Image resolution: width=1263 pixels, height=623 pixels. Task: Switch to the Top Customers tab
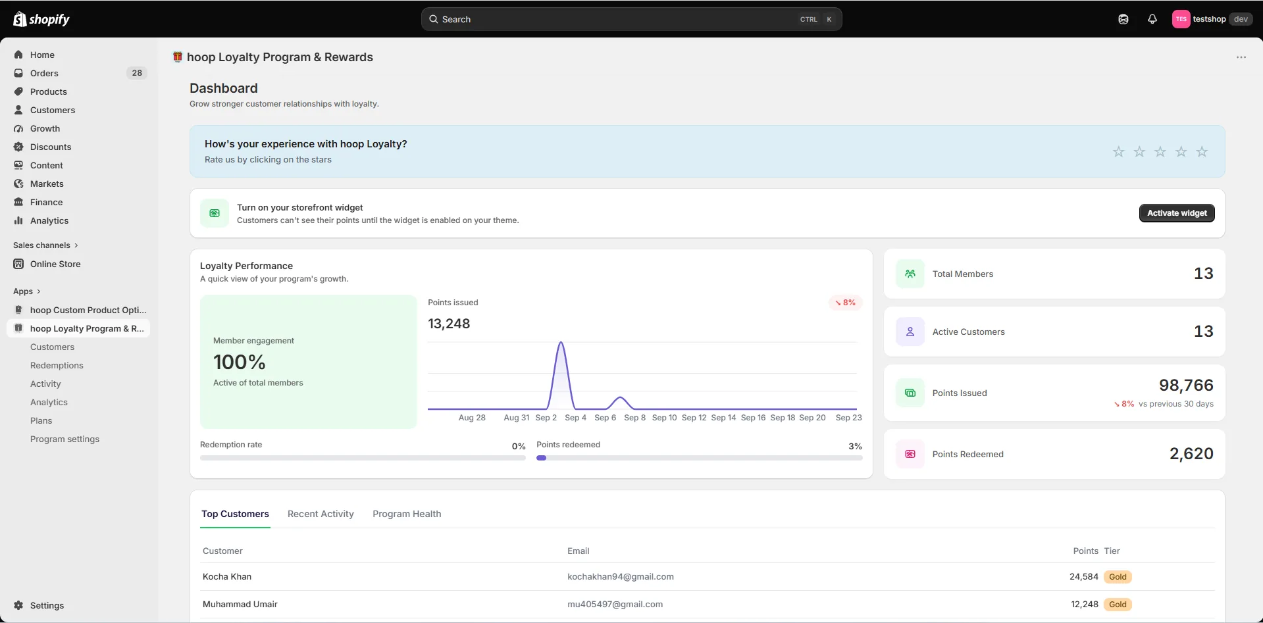[235, 514]
